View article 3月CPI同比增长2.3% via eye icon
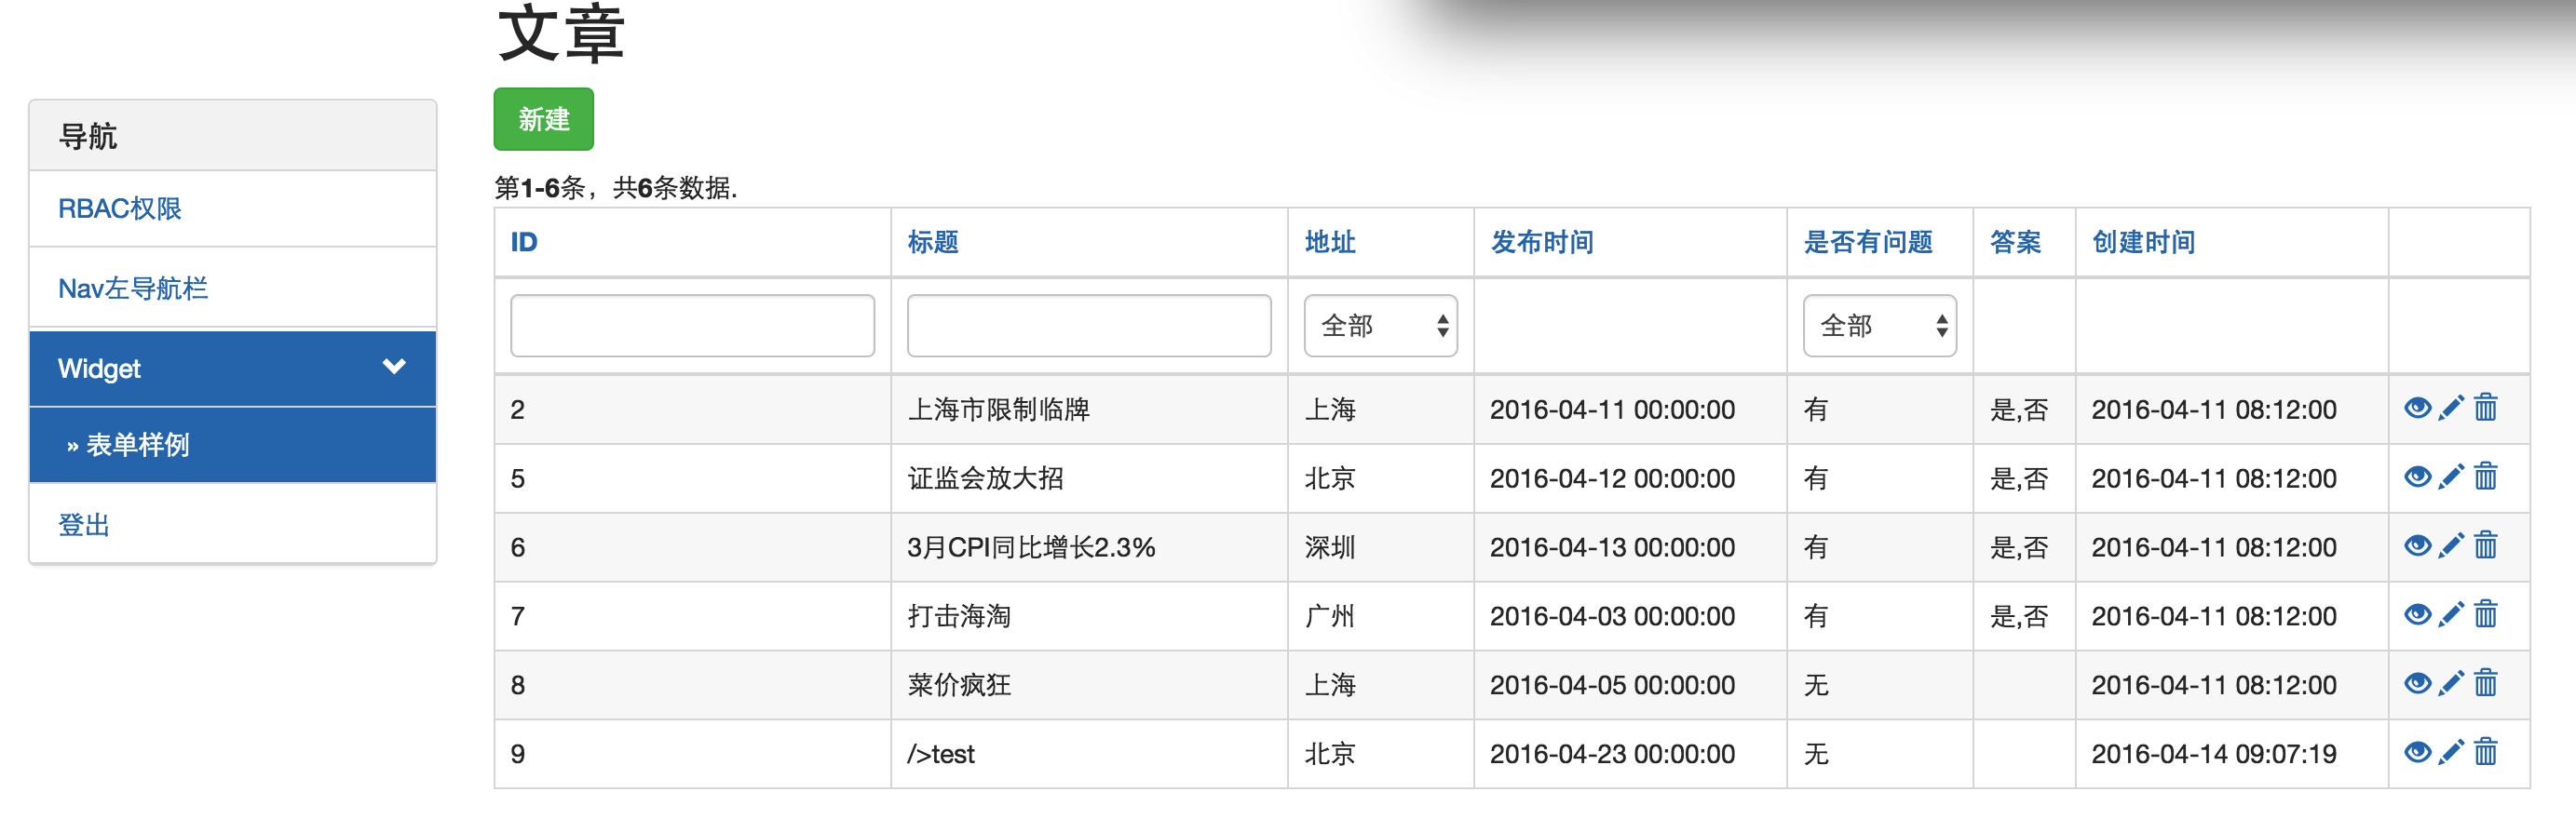The image size is (2576, 819). pyautogui.click(x=2417, y=545)
